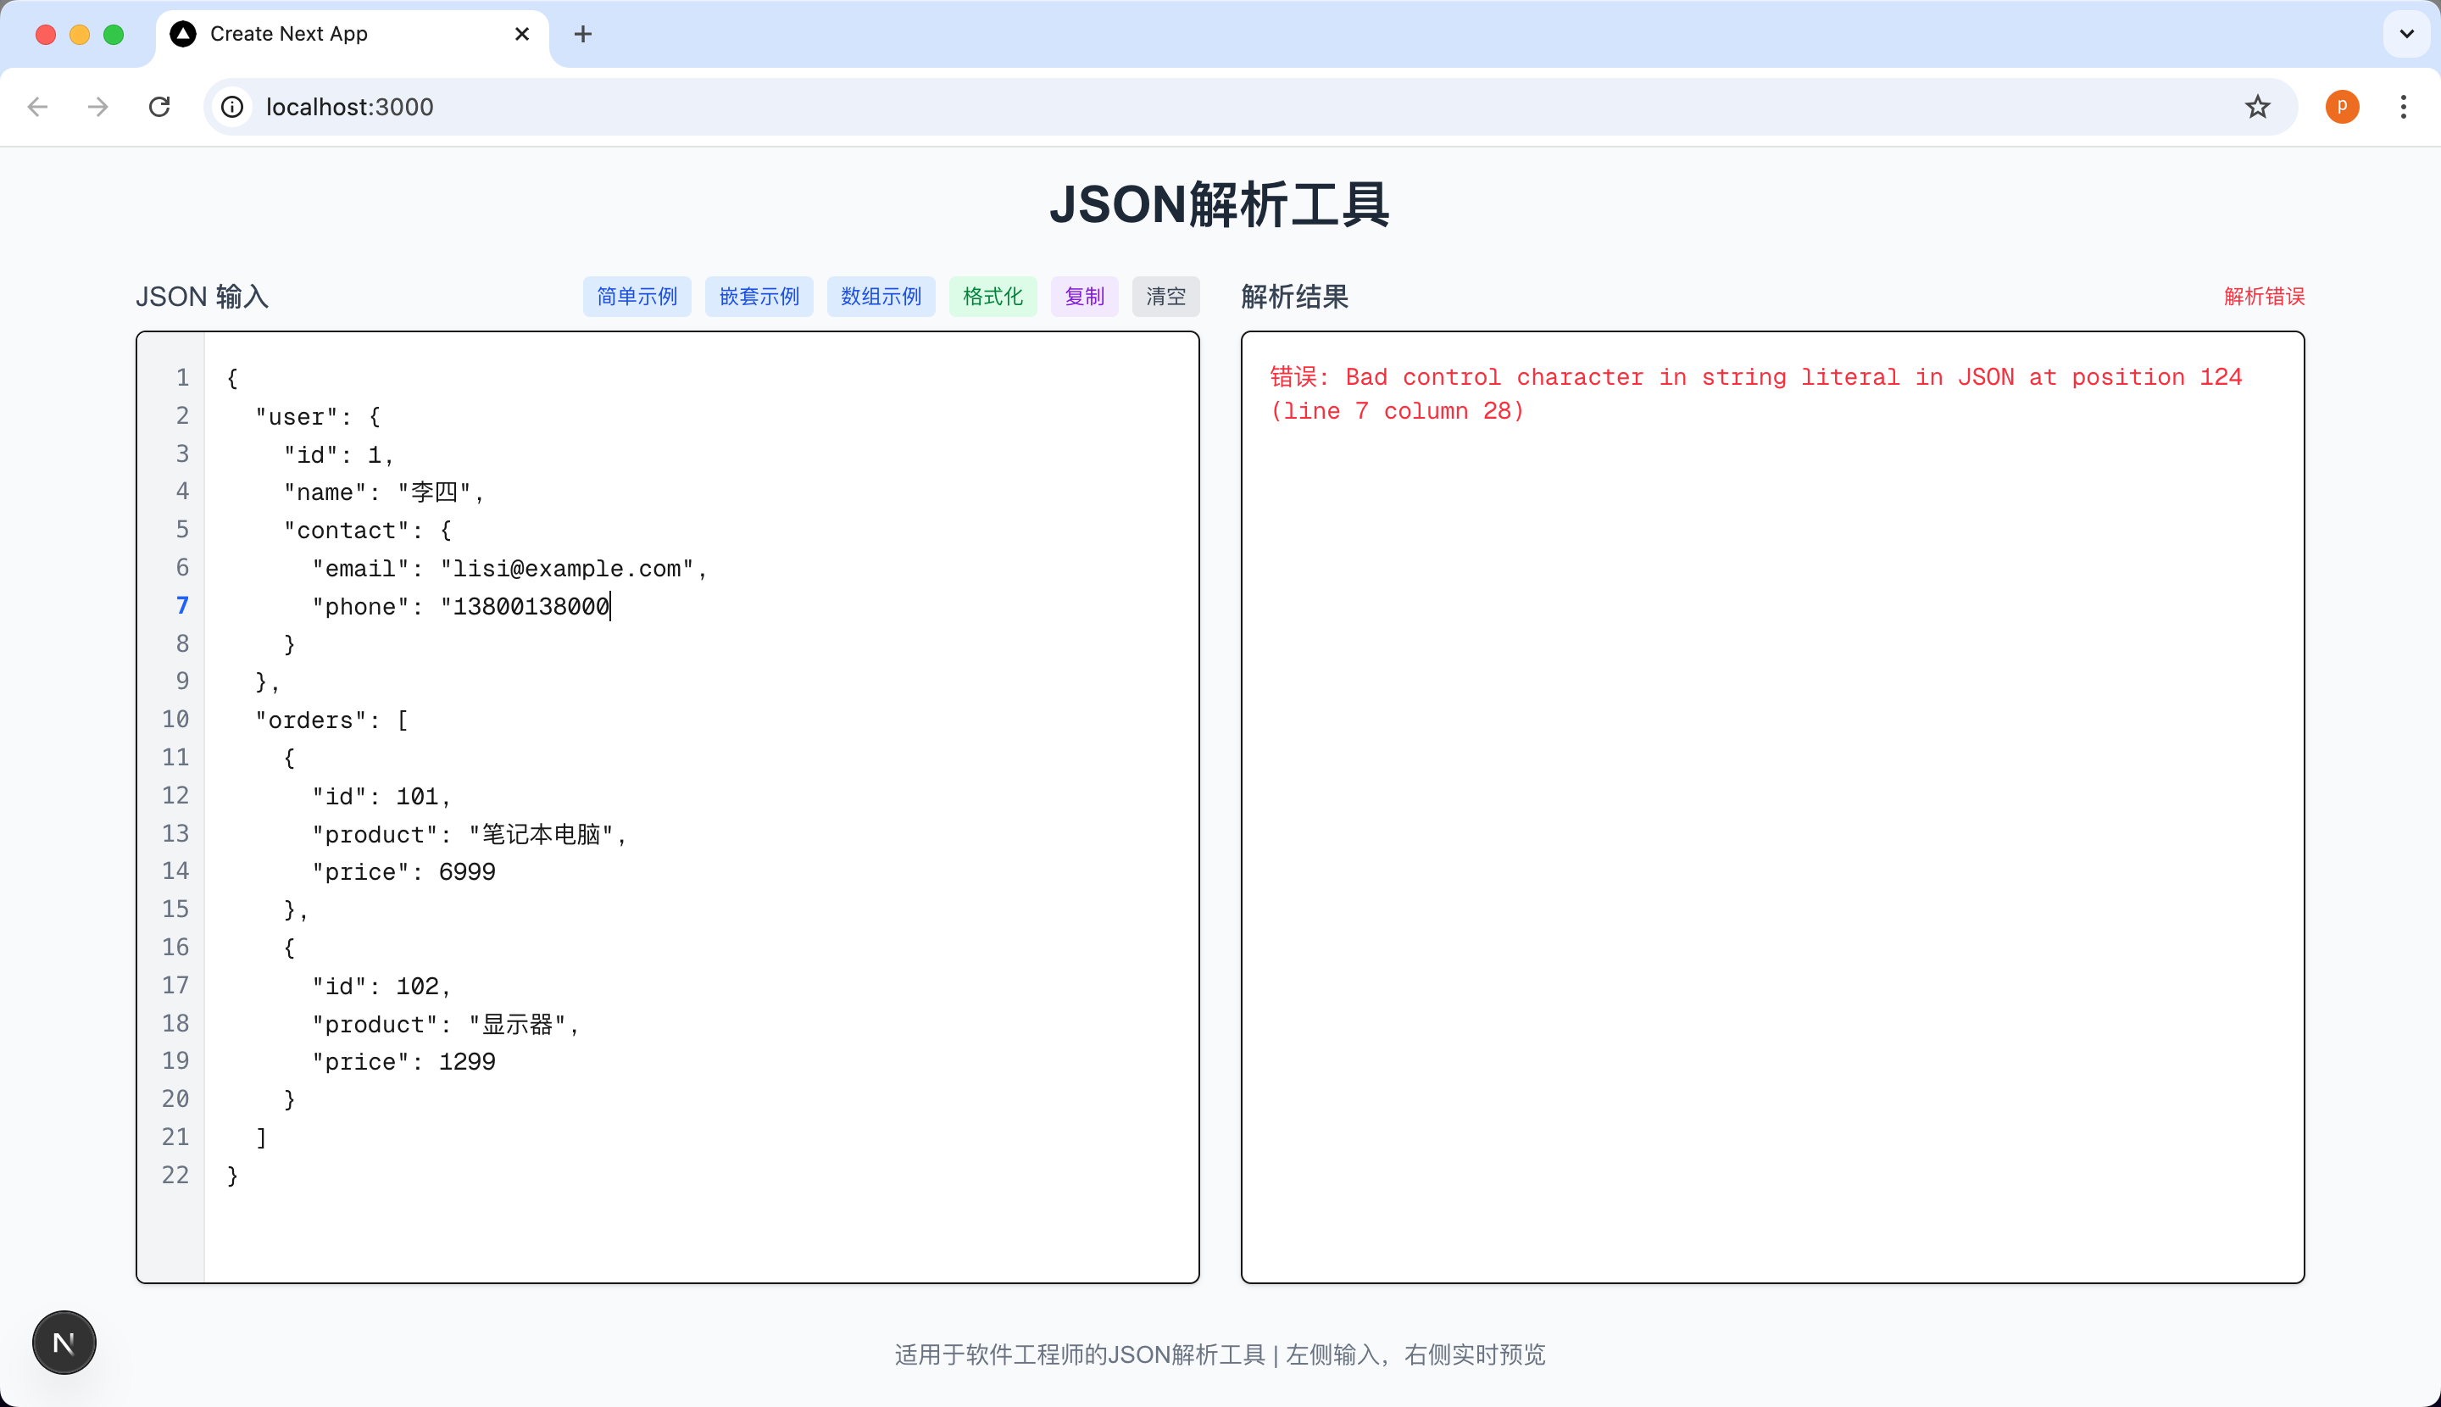2441x1407 pixels.
Task: Open Chrome three-dot menu
Action: [x=2404, y=106]
